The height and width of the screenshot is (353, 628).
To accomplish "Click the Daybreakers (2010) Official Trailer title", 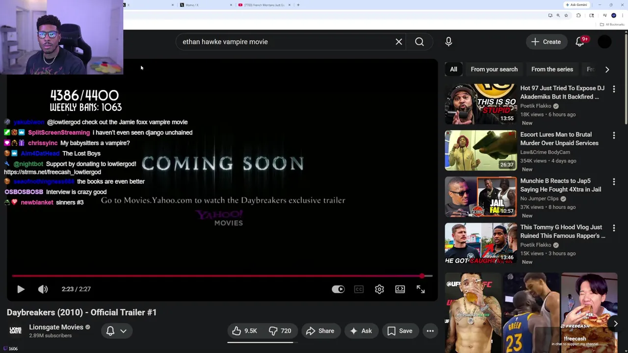I will [x=81, y=312].
